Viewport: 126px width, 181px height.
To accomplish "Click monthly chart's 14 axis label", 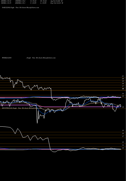I will tap(123, 145).
